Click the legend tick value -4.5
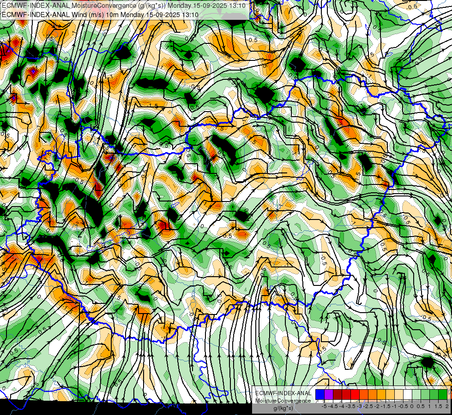This screenshot has width=452, height=415. point(333,406)
